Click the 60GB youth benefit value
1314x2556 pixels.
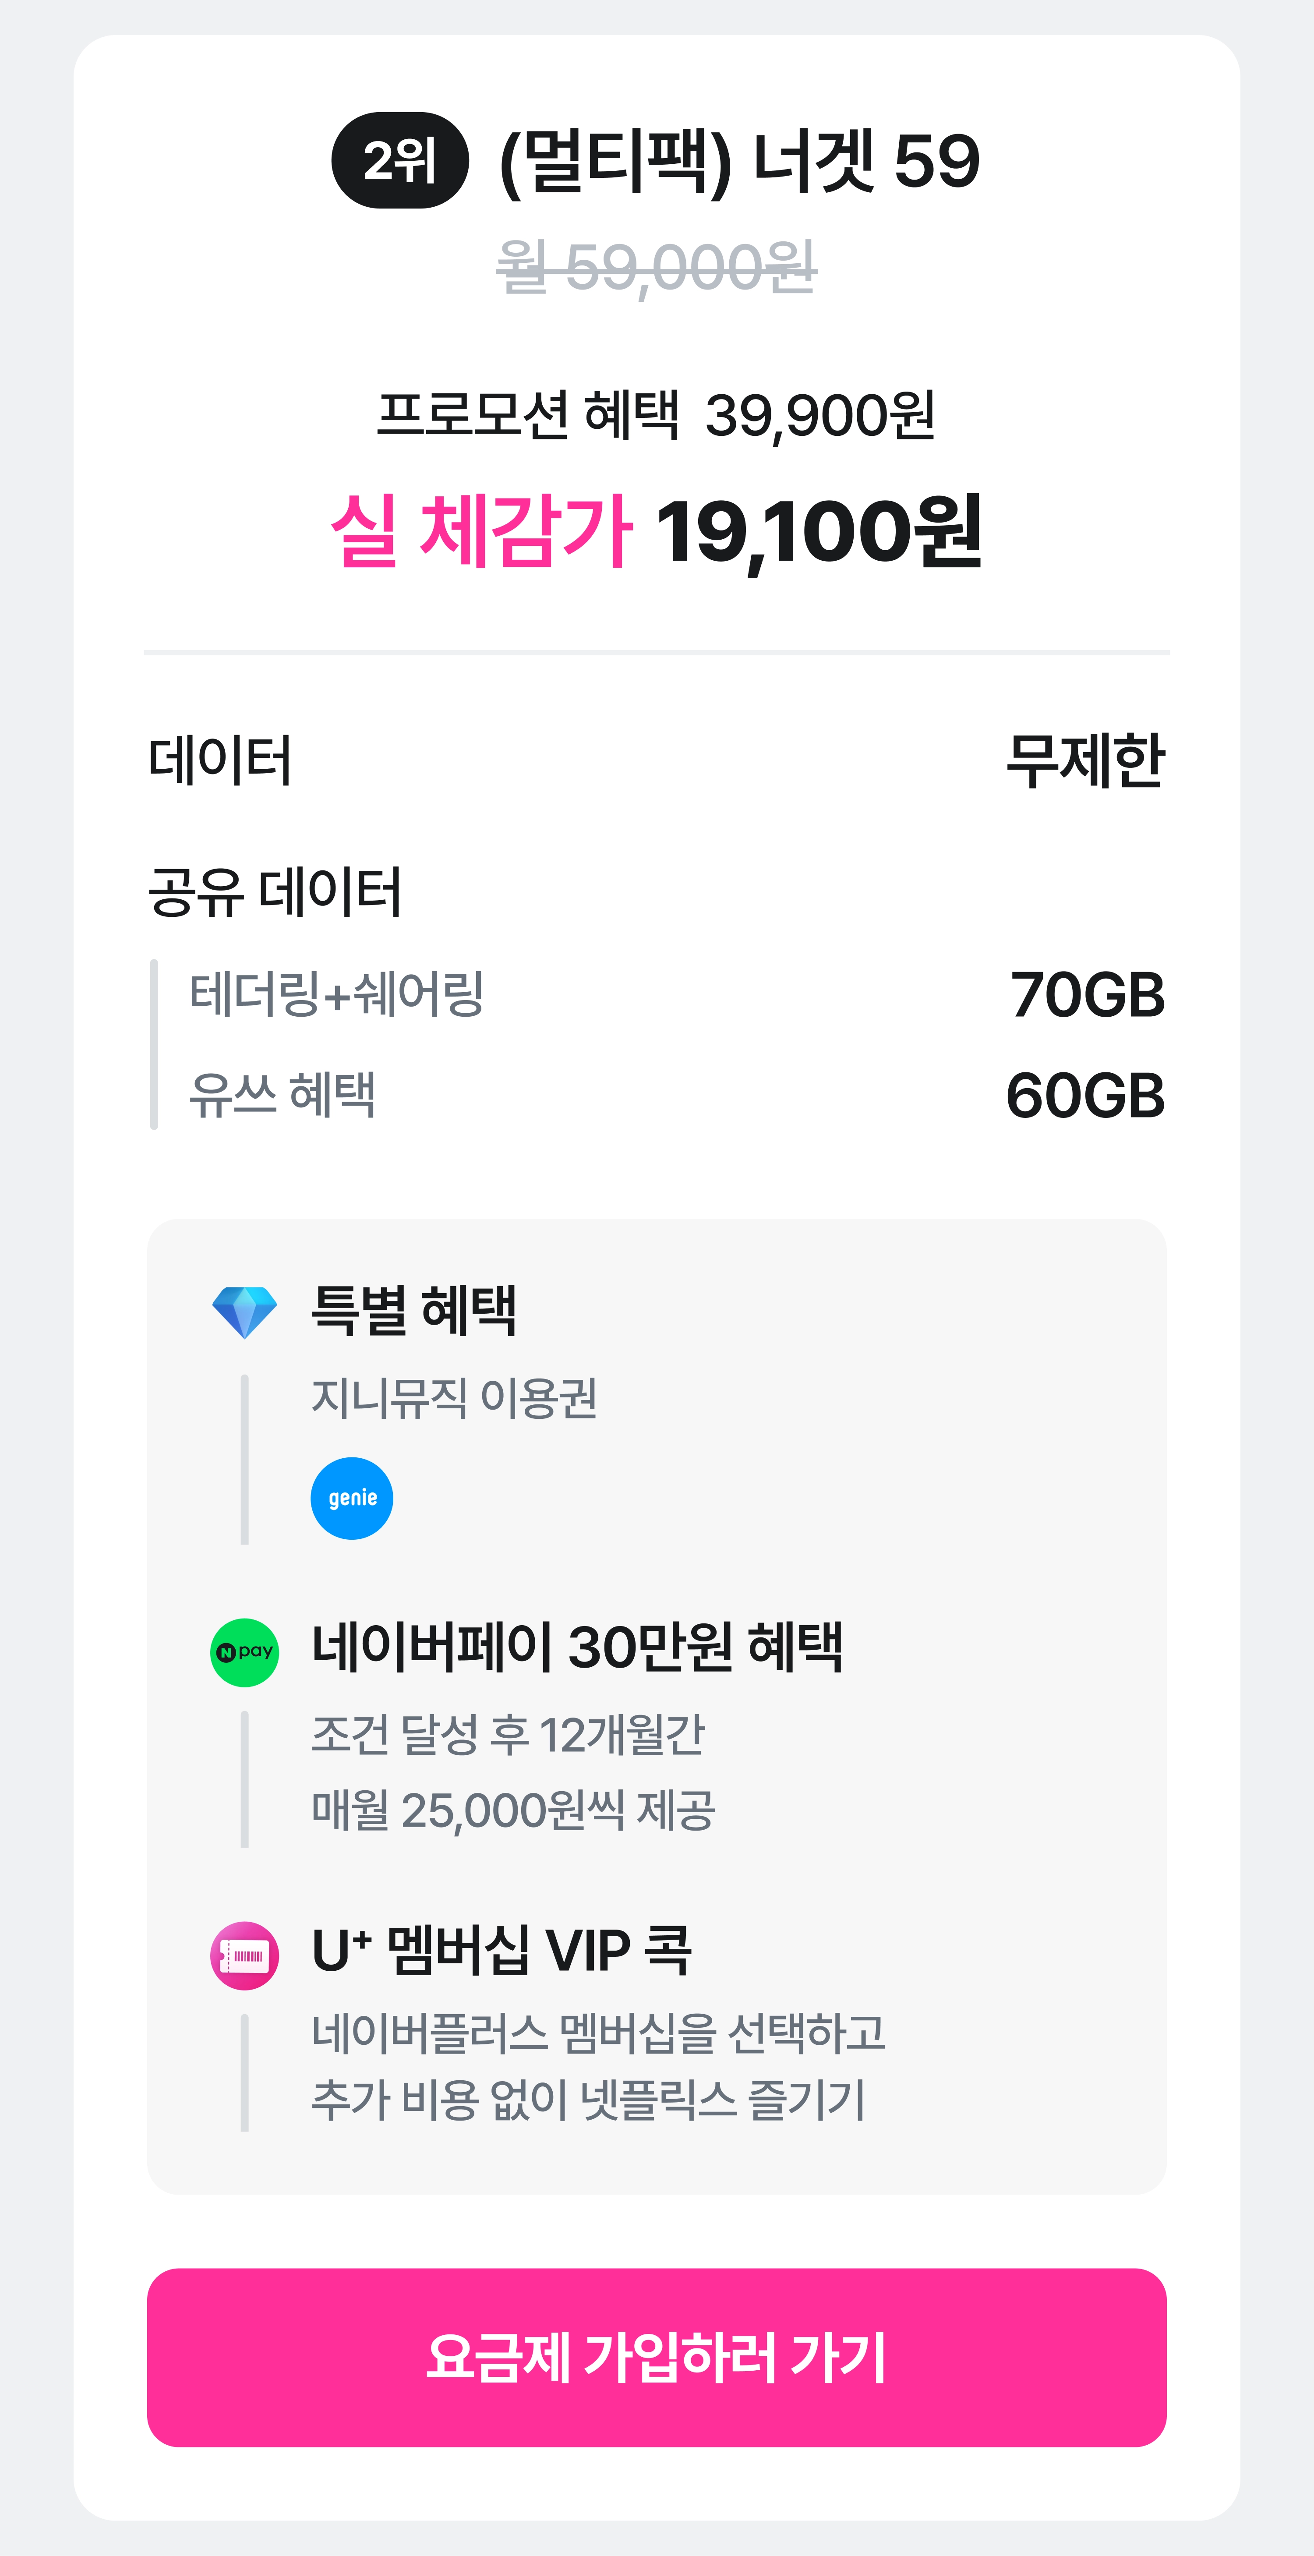point(1085,1096)
